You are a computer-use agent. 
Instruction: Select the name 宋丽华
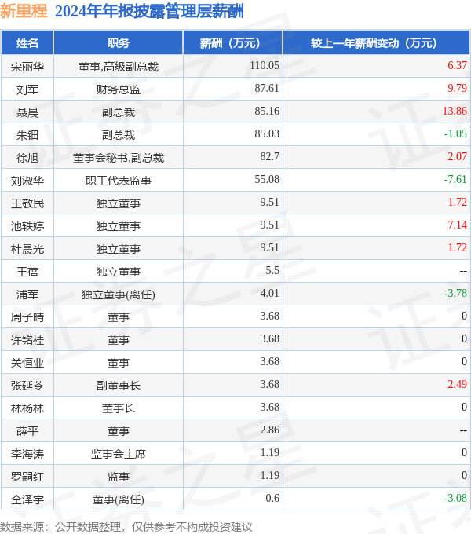tap(27, 67)
